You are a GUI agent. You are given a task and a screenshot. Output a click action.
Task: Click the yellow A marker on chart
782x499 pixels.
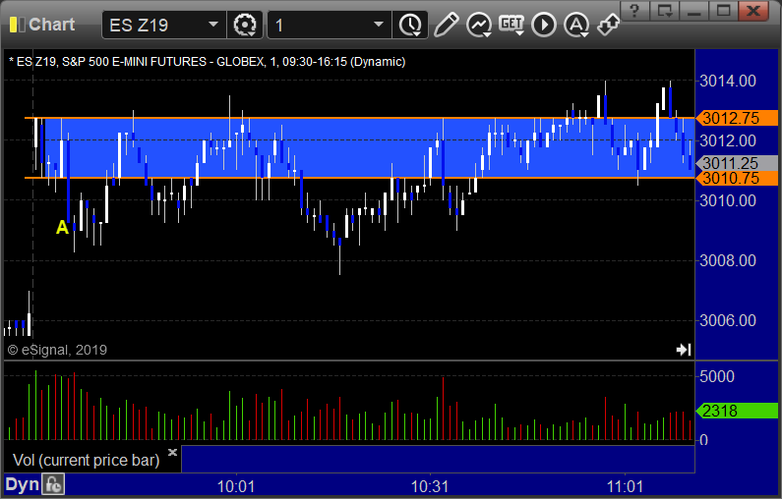pyautogui.click(x=62, y=227)
